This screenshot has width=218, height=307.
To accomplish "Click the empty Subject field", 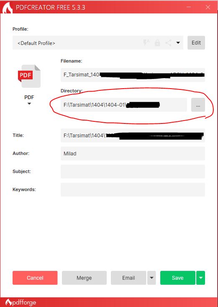I will (133, 171).
